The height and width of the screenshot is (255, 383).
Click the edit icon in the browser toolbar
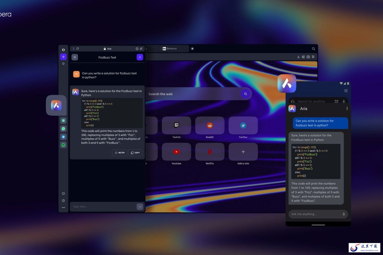tap(303, 57)
